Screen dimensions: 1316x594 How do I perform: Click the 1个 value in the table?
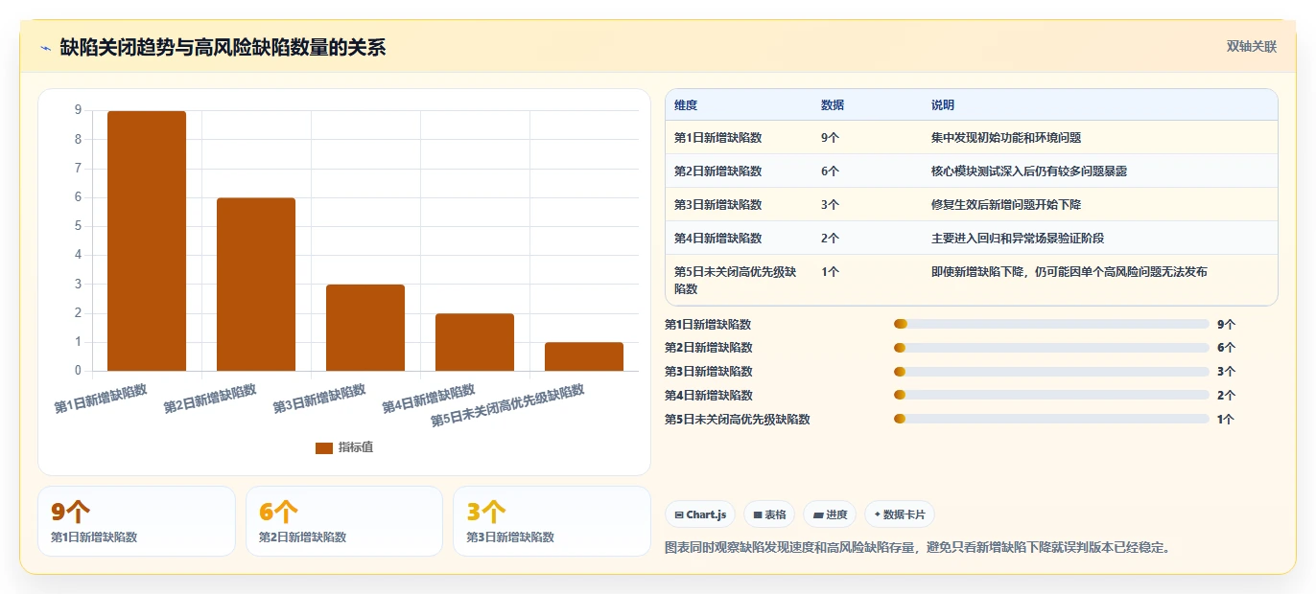(831, 272)
